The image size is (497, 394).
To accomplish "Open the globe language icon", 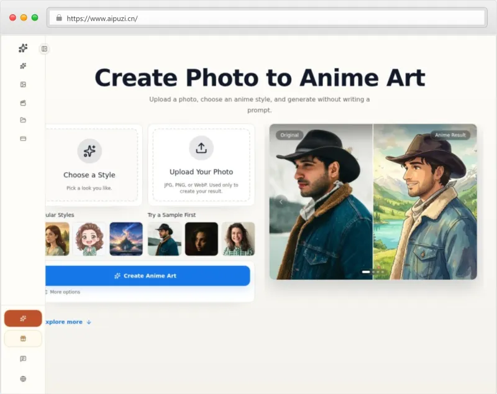I will pyautogui.click(x=23, y=379).
